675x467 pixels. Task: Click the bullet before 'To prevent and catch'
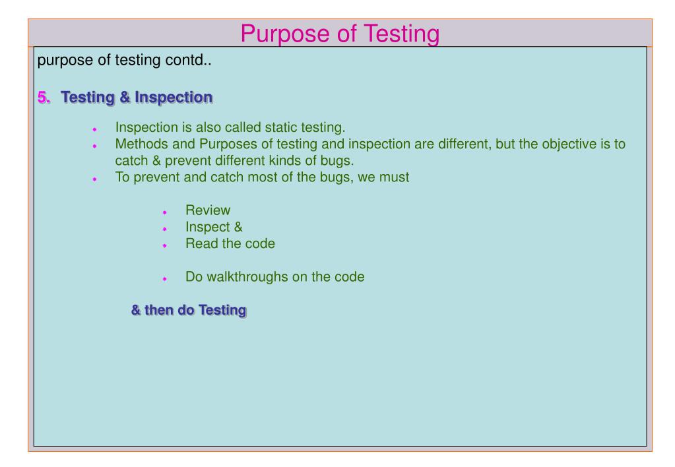pos(95,179)
